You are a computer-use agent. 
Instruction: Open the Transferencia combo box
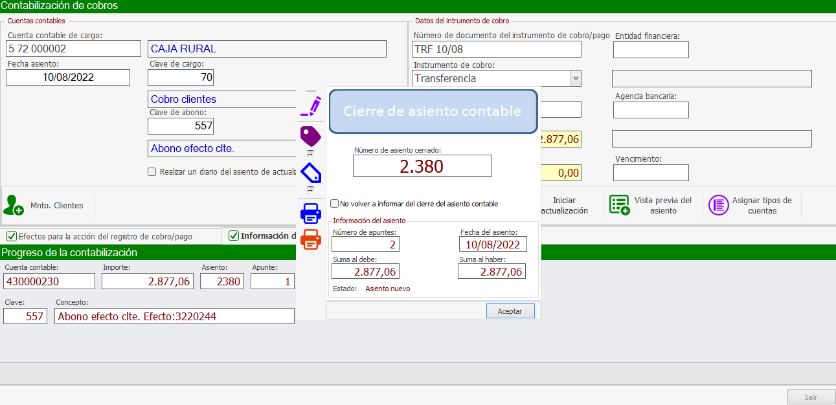coord(491,78)
